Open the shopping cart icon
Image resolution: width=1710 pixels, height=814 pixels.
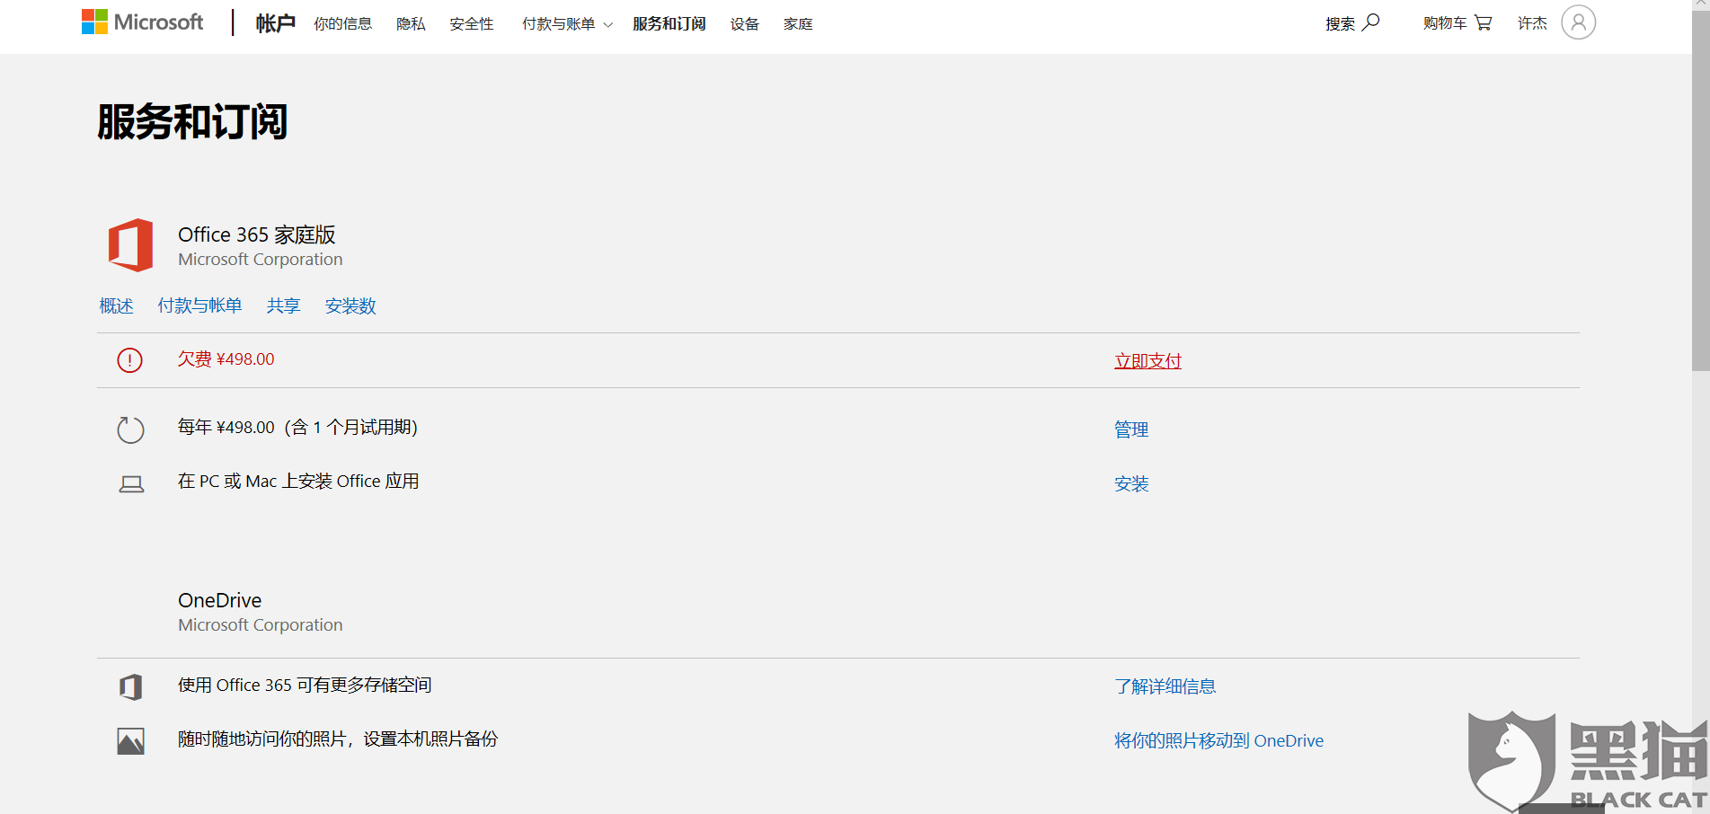(x=1483, y=22)
